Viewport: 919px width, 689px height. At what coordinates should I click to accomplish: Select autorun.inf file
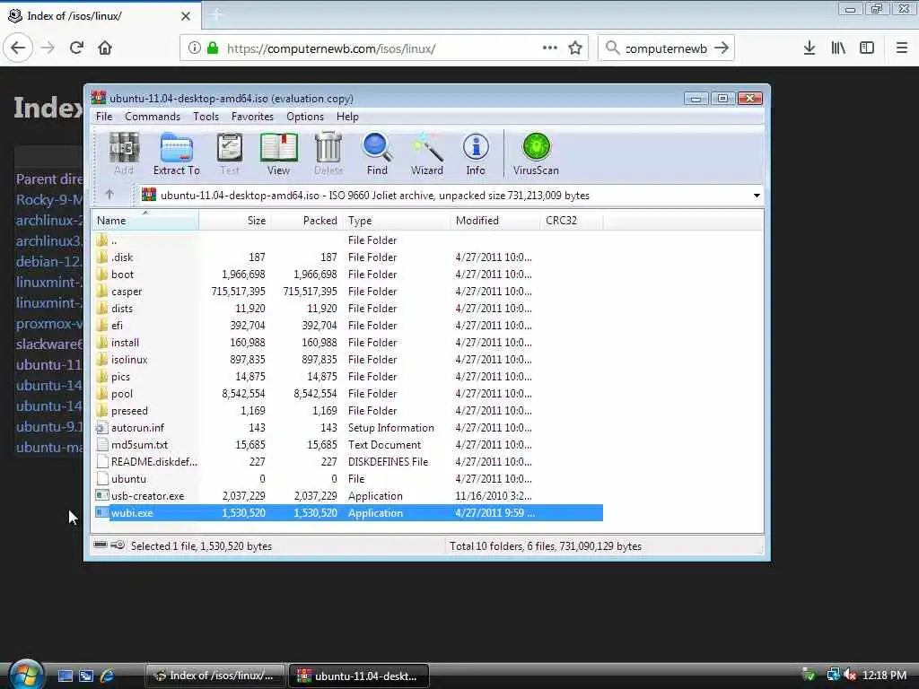[x=348, y=428]
